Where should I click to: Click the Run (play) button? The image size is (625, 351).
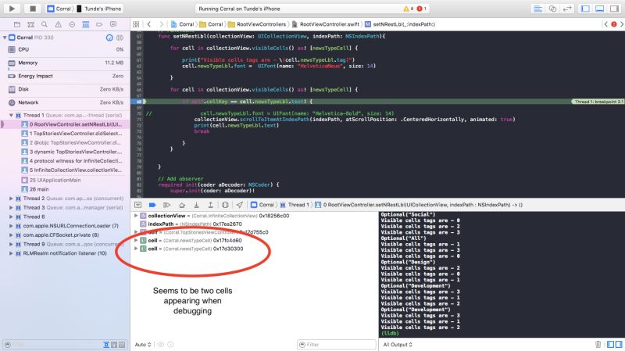pos(12,9)
